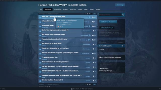Screen dimensions: 161x90
Task: Click topic icon beside 'PS5 version will be superior'
Action: (40, 35)
